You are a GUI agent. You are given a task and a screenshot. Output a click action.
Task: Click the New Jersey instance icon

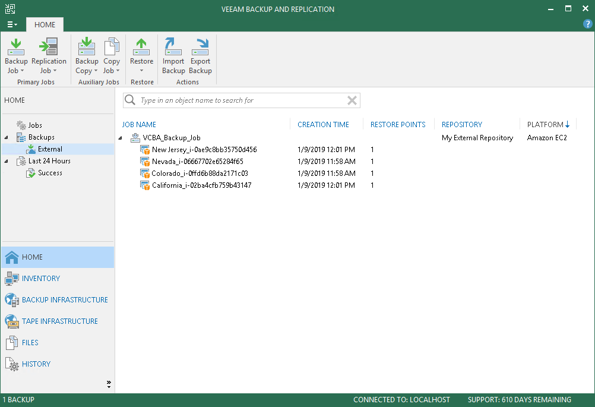(144, 150)
